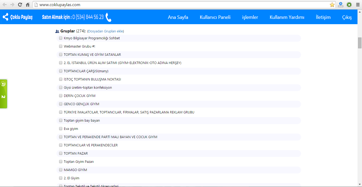
Task: Enable TOPTANCILAR ÇARŞISI(many) checkbox
Action: tap(61, 71)
